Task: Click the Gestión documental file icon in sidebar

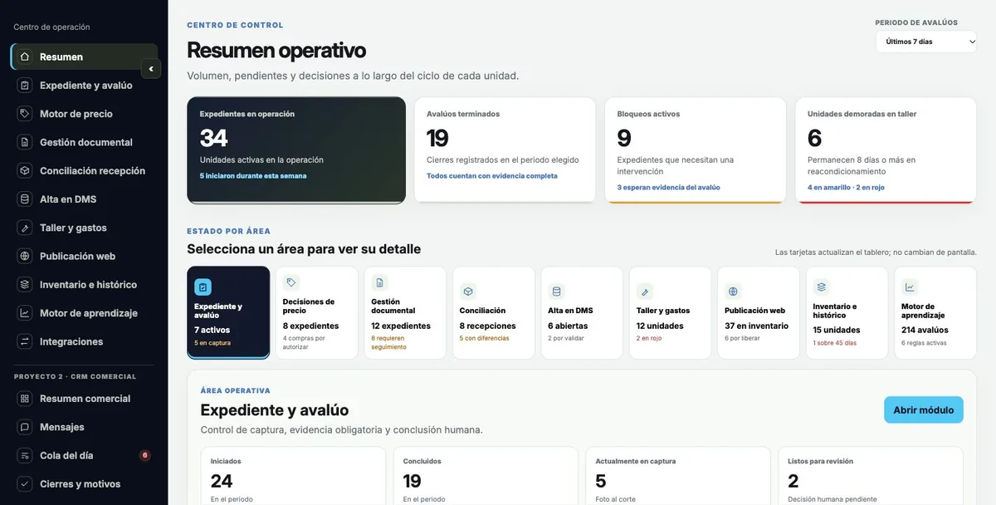Action: tap(24, 142)
